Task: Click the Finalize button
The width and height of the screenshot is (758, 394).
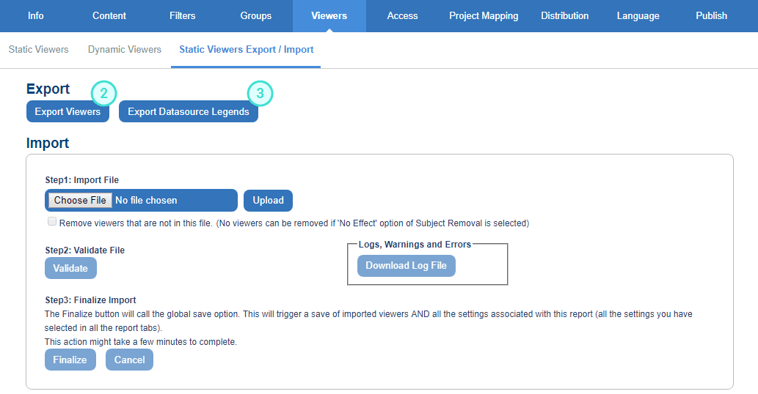Action: [x=70, y=360]
